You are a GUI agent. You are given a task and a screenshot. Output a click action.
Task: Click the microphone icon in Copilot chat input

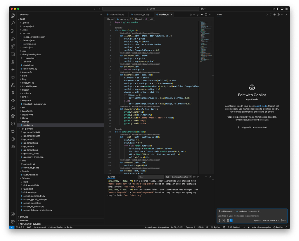click(x=219, y=220)
